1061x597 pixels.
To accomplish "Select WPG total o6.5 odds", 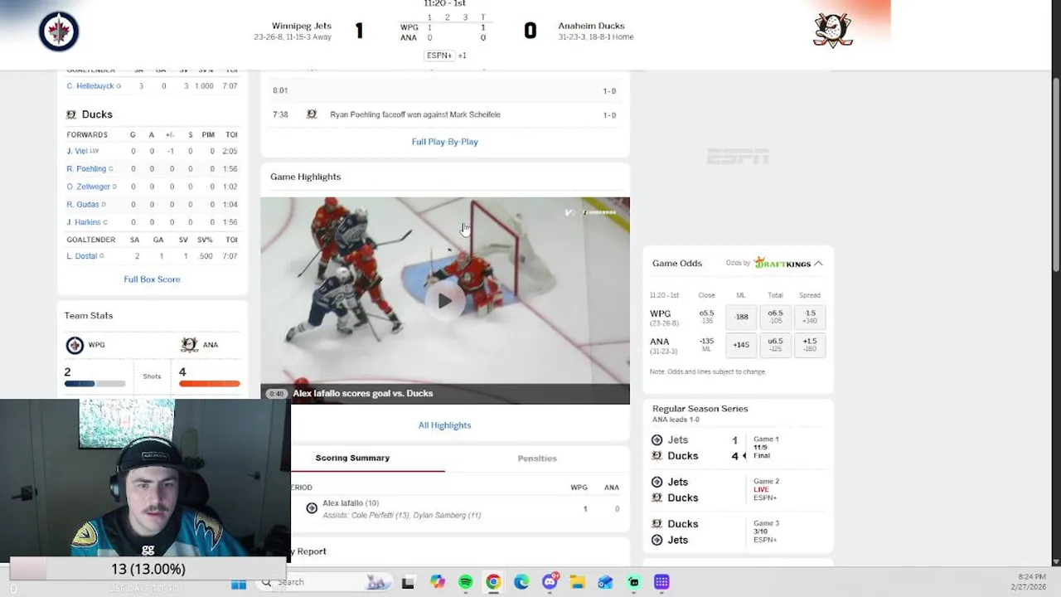I will 775,317.
